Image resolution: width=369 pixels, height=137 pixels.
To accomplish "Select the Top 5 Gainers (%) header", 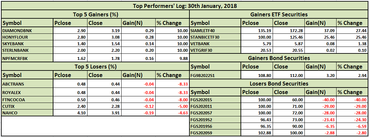I will click(x=95, y=14).
